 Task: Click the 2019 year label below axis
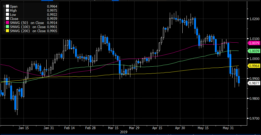124,132
